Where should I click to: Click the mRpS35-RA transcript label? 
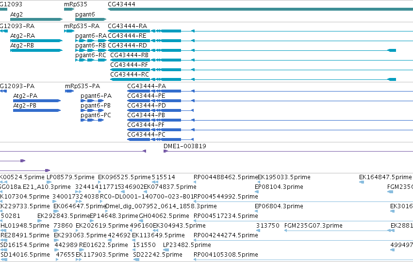coord(82,26)
